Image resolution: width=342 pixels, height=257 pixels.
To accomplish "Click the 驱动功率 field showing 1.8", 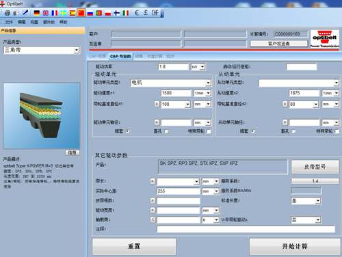I will [173, 67].
